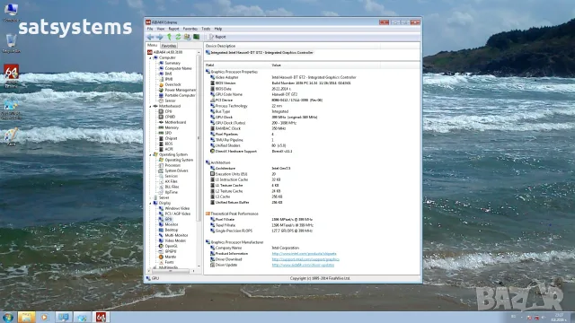The width and height of the screenshot is (575, 323).
Task: Open the Help menu
Action: coord(217,29)
